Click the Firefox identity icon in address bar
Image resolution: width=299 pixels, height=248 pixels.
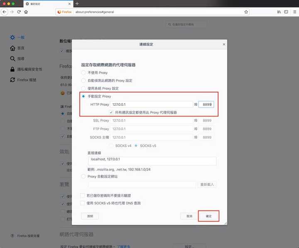pyautogui.click(x=65, y=12)
